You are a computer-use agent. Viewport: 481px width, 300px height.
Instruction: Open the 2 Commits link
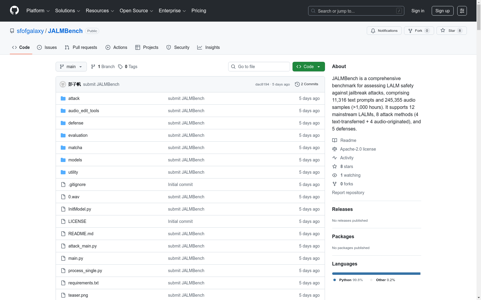(x=307, y=84)
